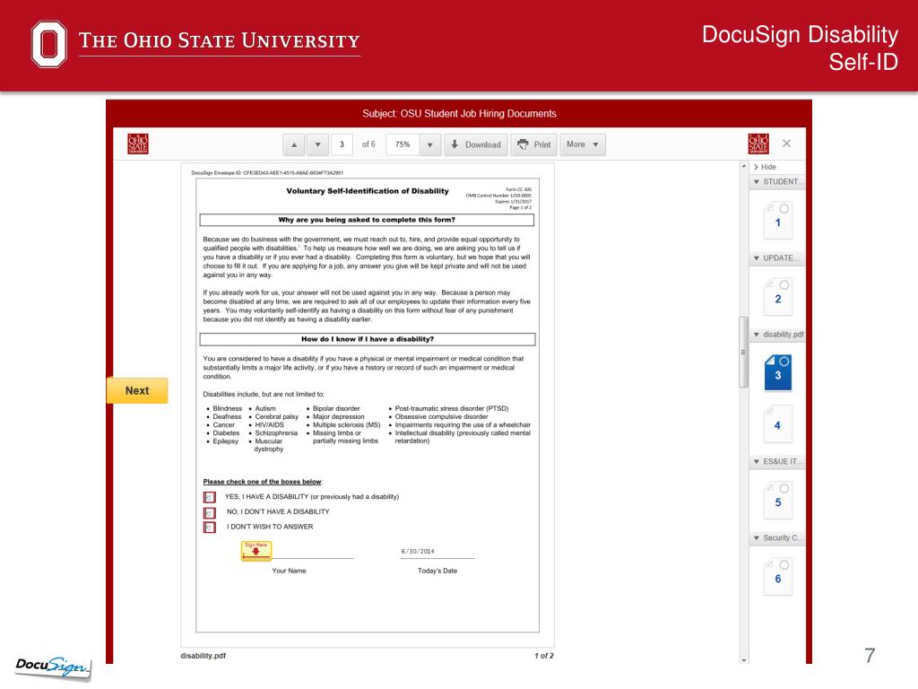The image size is (918, 689).
Task: Click 'Voluntary Self-Identification of Disability' title
Action: 368,191
